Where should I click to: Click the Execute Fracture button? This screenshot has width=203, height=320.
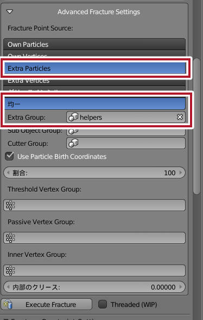tap(47, 305)
